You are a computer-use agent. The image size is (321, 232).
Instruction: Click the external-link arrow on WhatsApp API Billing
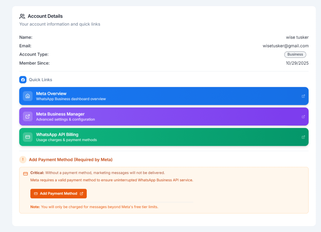click(x=303, y=137)
